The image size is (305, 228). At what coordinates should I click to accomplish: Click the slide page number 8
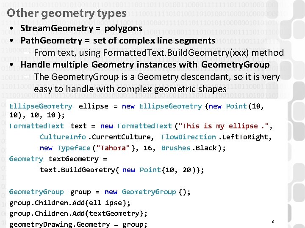[x=273, y=222]
